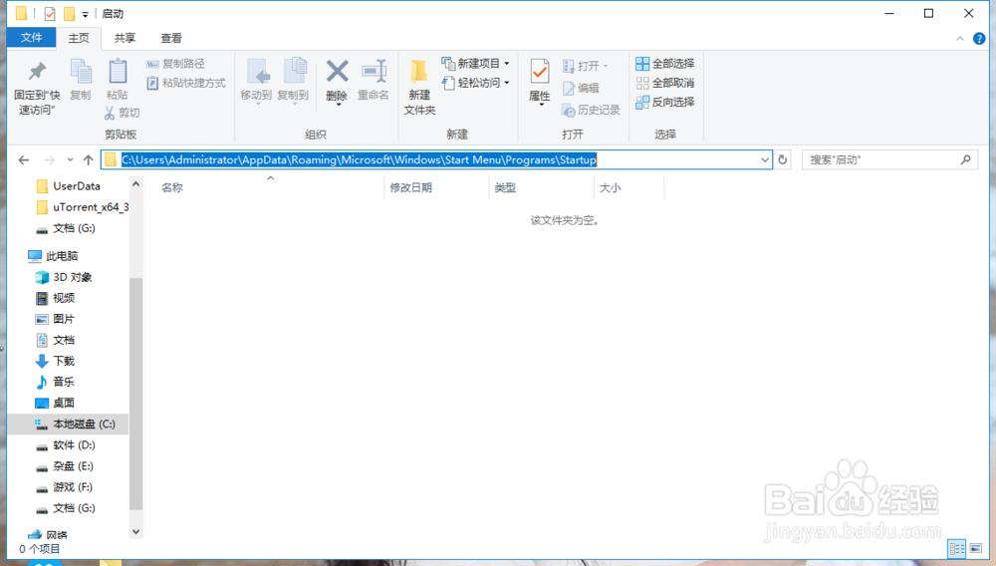Screen dimensions: 996x566
Task: Collapse the ribbon with chevron arrow
Action: [x=960, y=39]
